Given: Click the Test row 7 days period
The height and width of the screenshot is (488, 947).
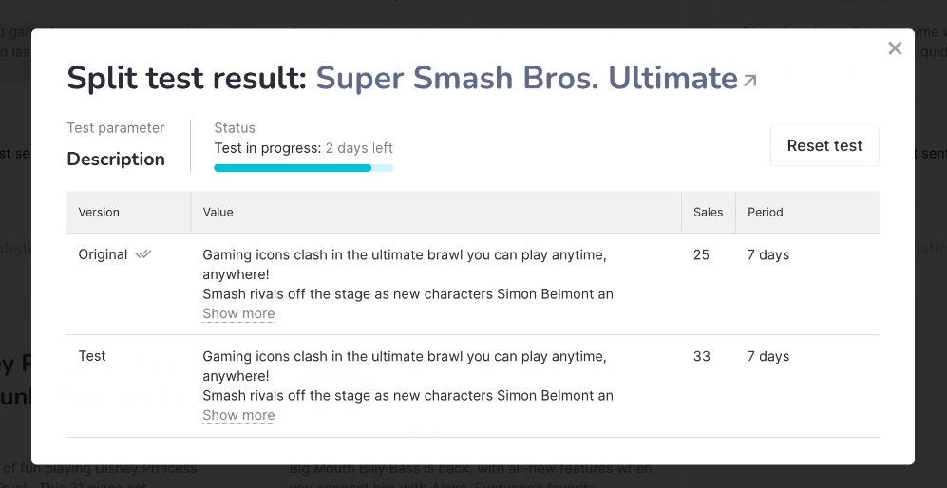Looking at the screenshot, I should 768,356.
